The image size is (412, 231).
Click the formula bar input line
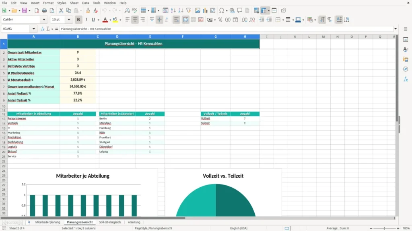[226, 29]
